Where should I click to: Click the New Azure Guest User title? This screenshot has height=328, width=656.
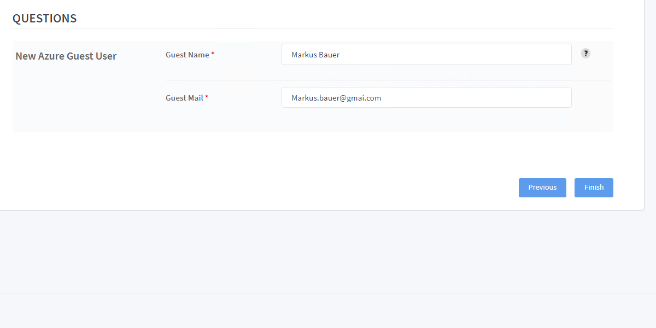66,56
